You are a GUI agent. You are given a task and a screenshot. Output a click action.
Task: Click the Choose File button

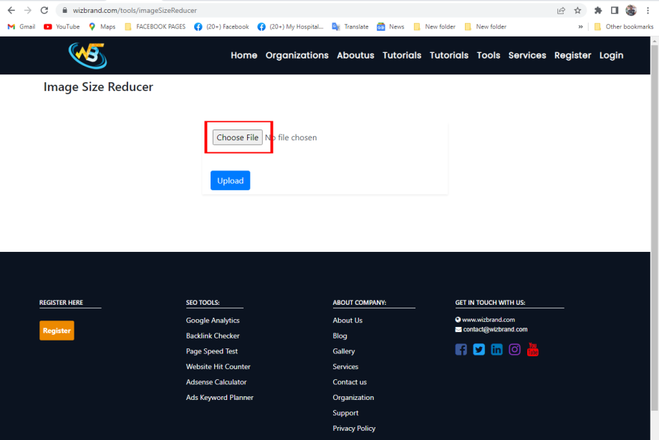(237, 137)
